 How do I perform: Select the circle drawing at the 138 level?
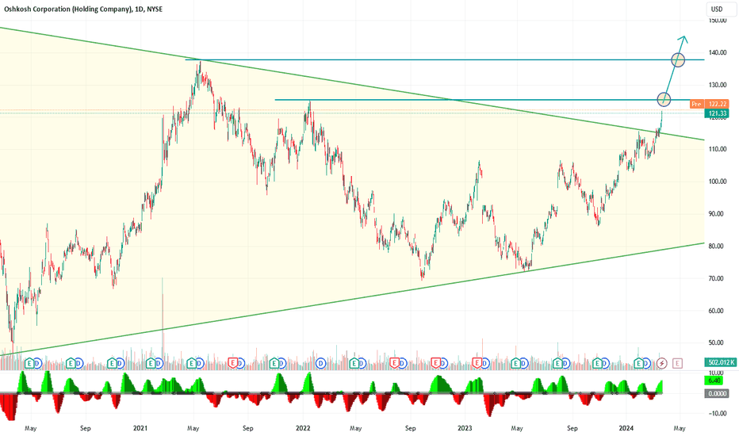pos(678,60)
